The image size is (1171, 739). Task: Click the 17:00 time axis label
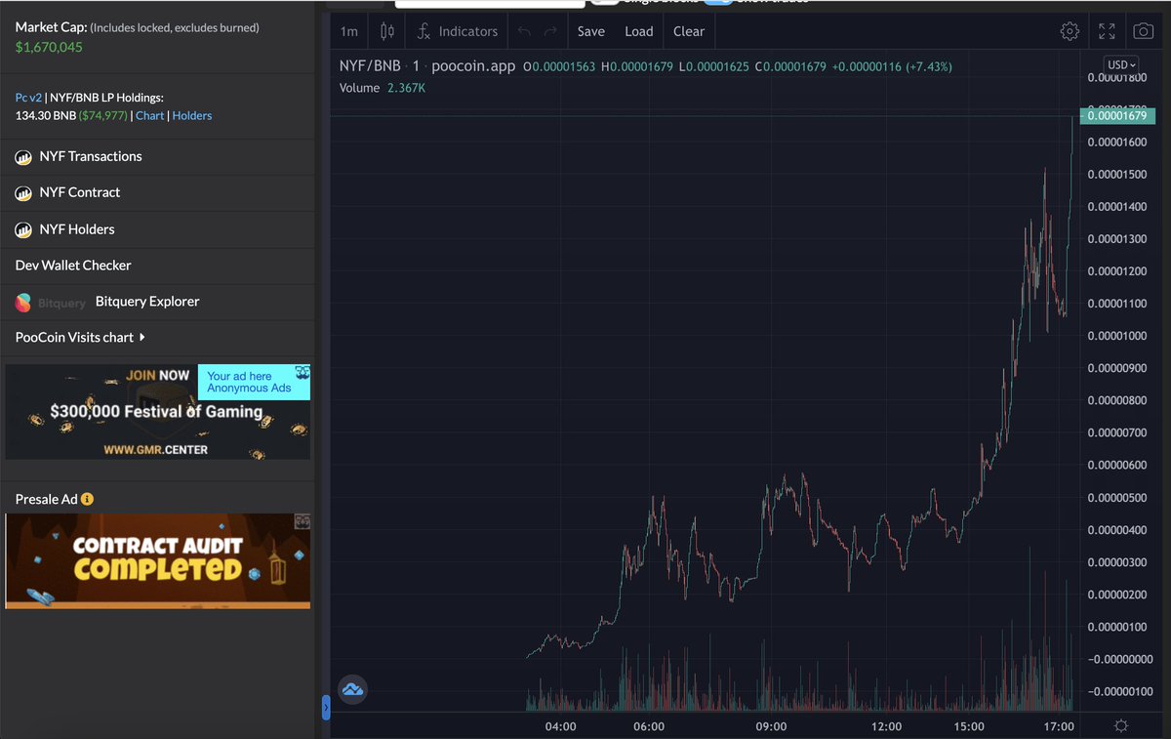coord(1059,726)
